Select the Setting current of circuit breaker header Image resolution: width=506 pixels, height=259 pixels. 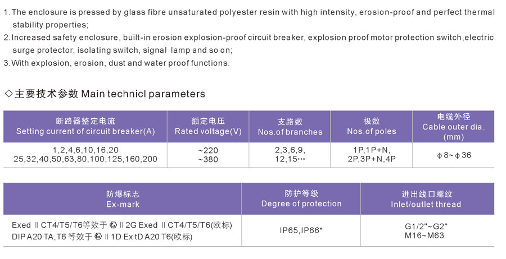click(85, 127)
